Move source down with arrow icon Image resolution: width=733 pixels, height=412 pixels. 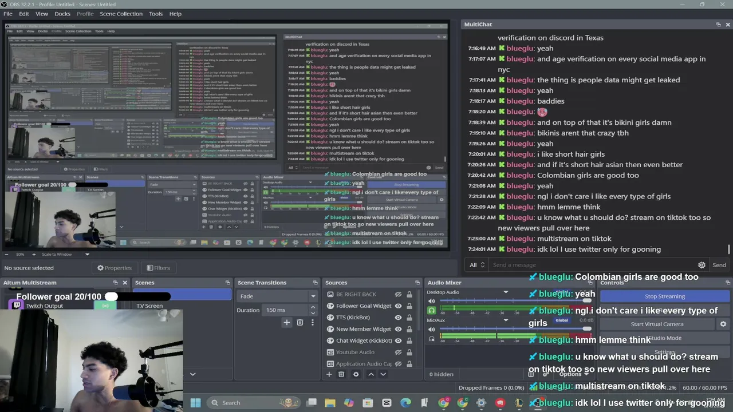[x=383, y=374]
